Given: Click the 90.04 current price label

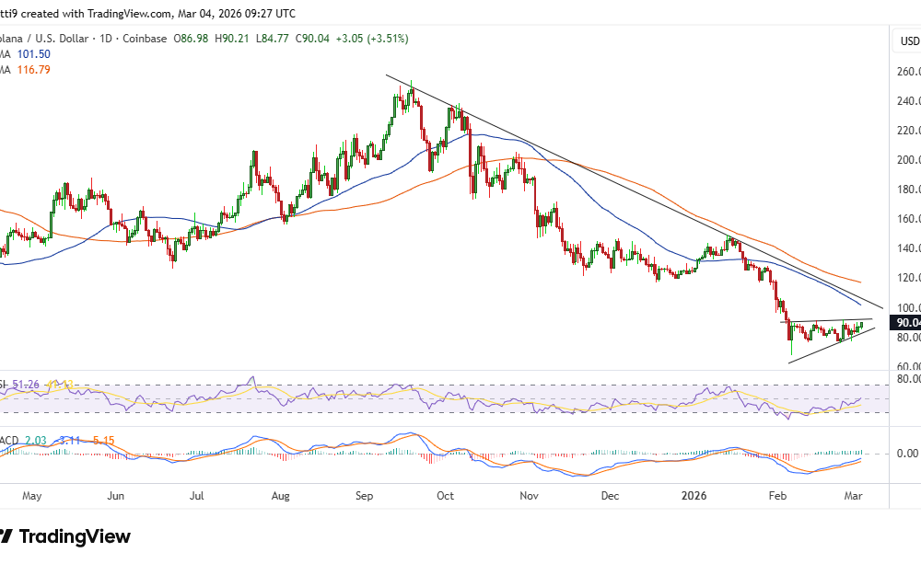Looking at the screenshot, I should click(x=904, y=323).
